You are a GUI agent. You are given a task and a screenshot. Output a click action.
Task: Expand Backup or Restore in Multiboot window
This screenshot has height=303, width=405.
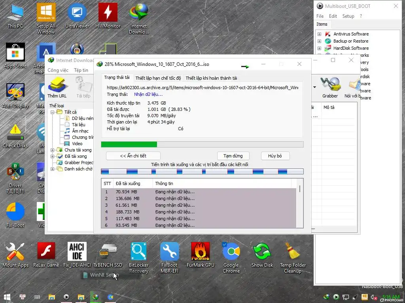[320, 41]
